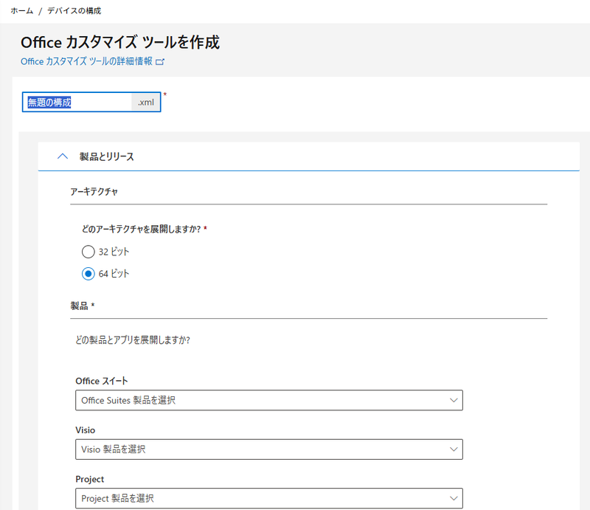Click the 製品 heading label
The height and width of the screenshot is (510, 590).
[x=79, y=306]
